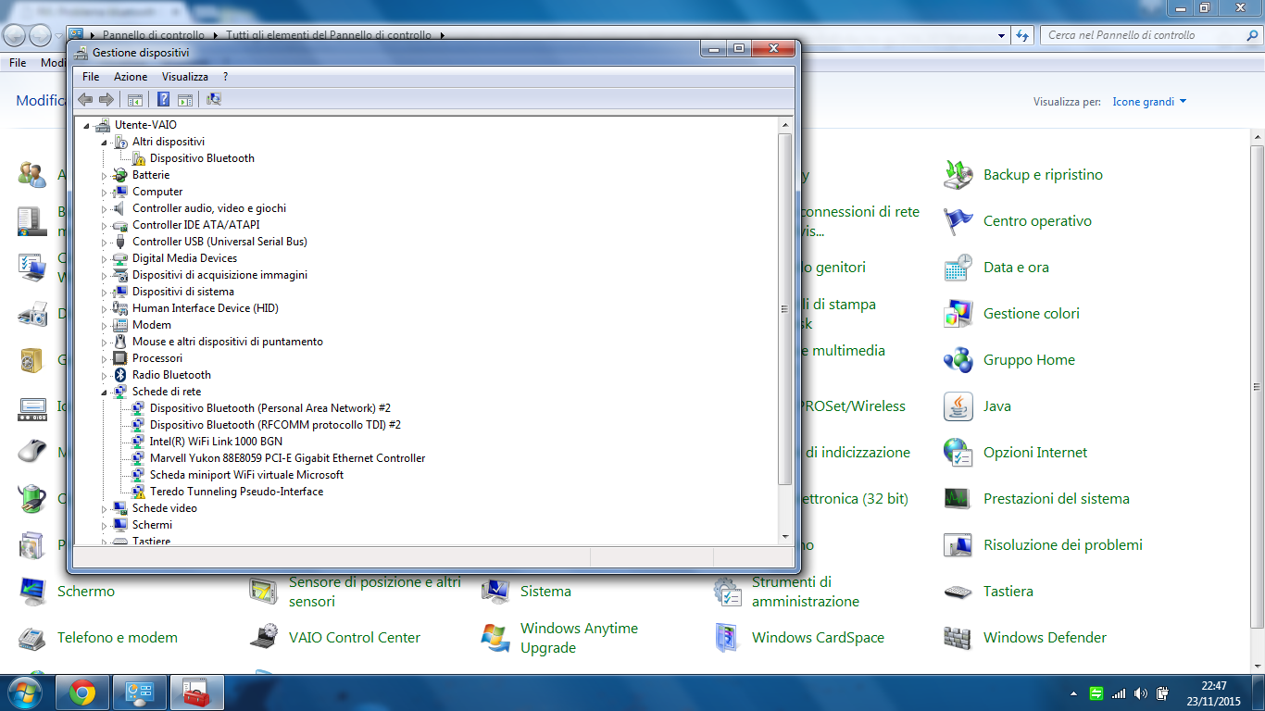The height and width of the screenshot is (711, 1265).
Task: Expand Controller USB (Universal Serial Bus) node
Action: (104, 242)
